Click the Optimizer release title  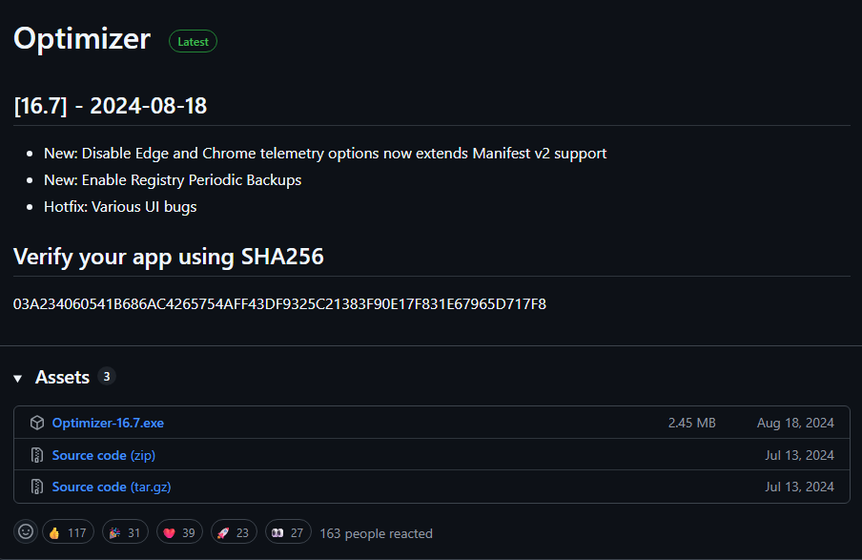[x=82, y=39]
